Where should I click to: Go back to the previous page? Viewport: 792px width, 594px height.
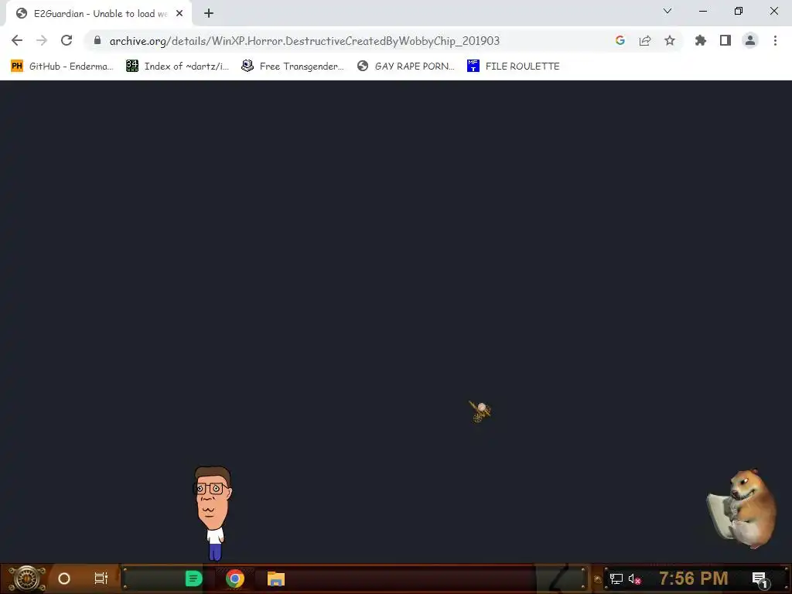coord(17,40)
